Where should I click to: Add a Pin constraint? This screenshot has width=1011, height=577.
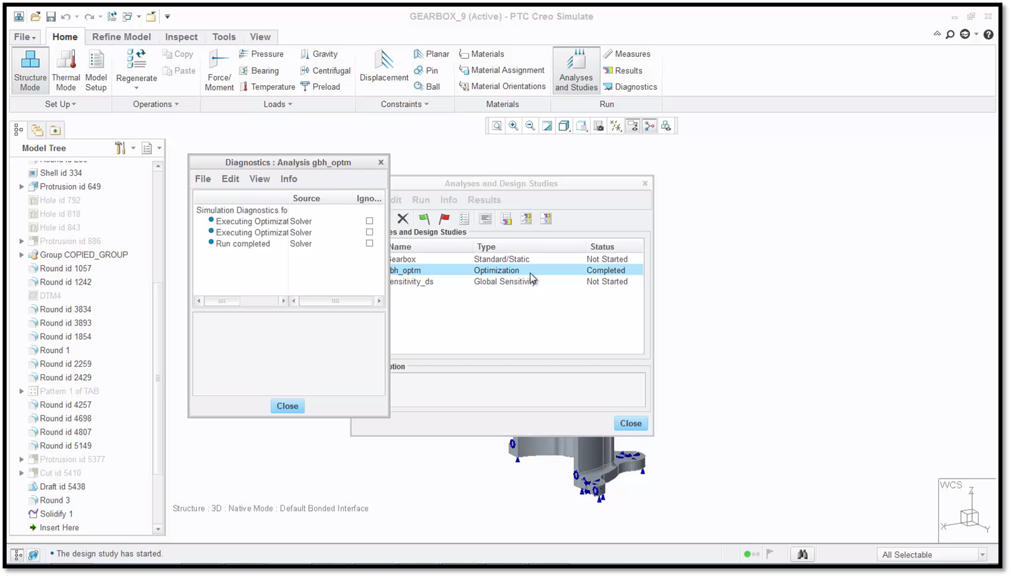click(426, 71)
